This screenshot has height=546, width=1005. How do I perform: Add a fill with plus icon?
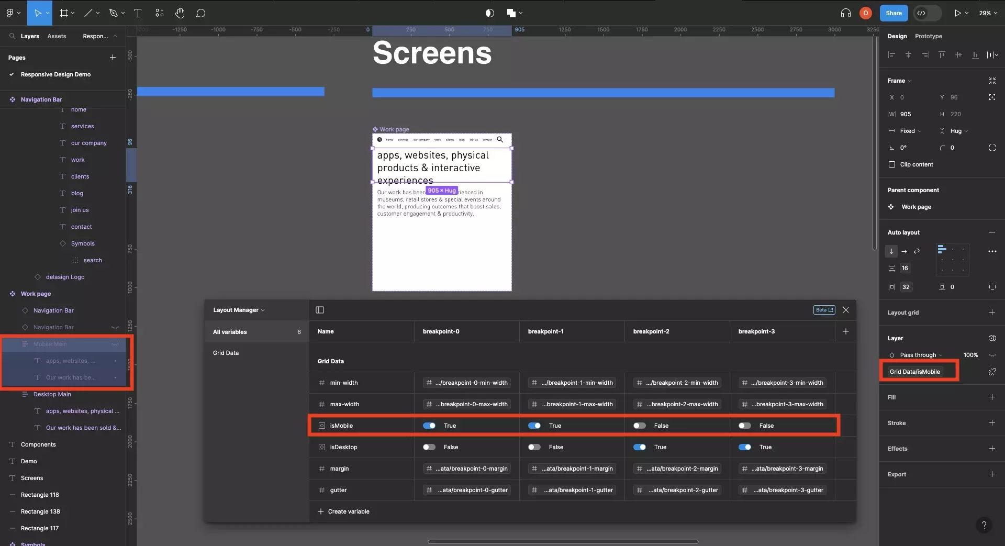click(992, 397)
